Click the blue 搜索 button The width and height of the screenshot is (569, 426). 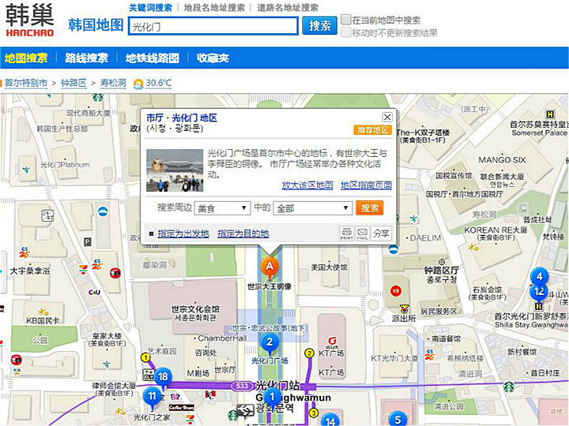coord(320,25)
